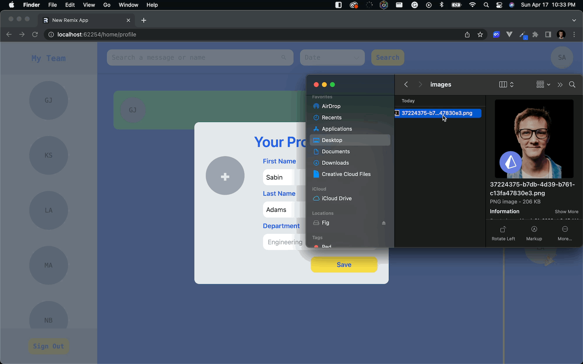Screen dimensions: 583x364
Task: Click the profile photo preview thumbnail
Action: click(x=534, y=139)
